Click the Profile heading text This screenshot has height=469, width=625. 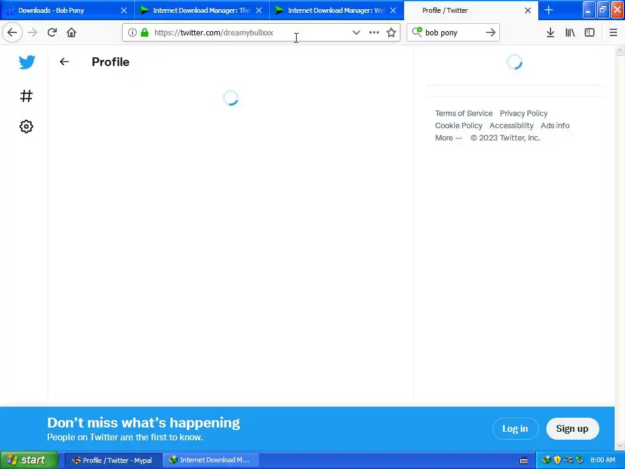[110, 62]
